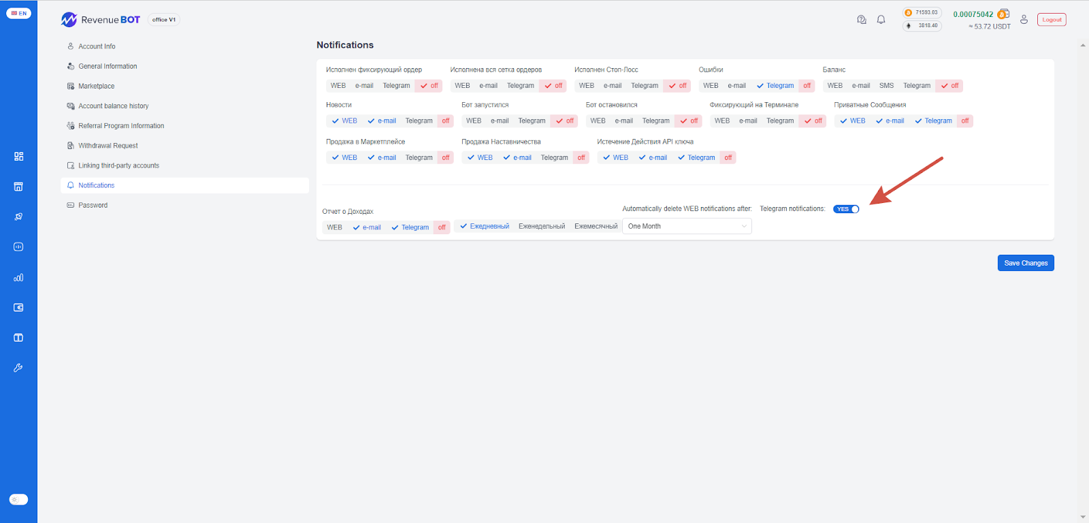Click the Save Changes button

pyautogui.click(x=1025, y=263)
